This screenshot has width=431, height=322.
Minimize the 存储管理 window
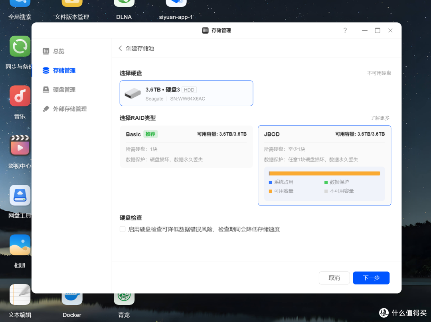pyautogui.click(x=365, y=30)
